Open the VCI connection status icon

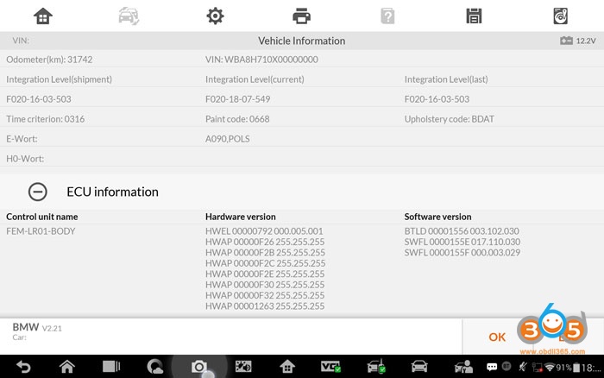(x=330, y=367)
